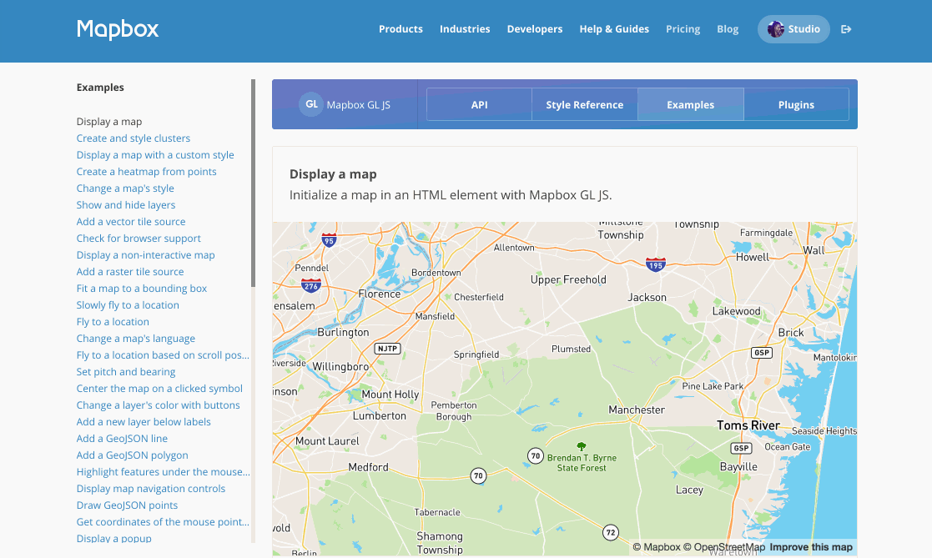This screenshot has width=932, height=558.
Task: Click the Manchester label on the map
Action: [637, 410]
